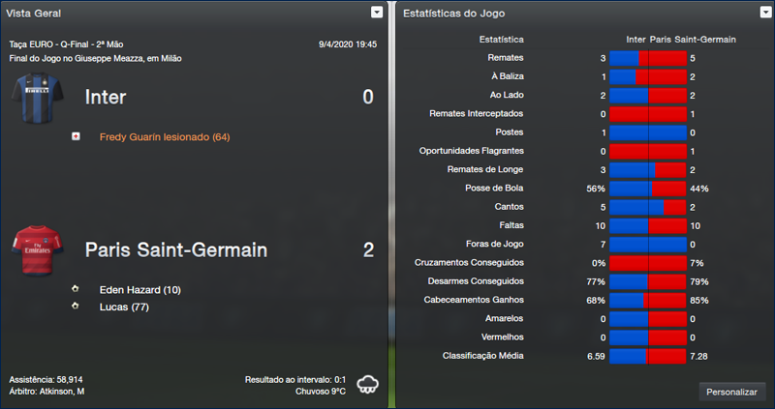
Task: Open the Paris Saint-Germain team name link
Action: (175, 250)
